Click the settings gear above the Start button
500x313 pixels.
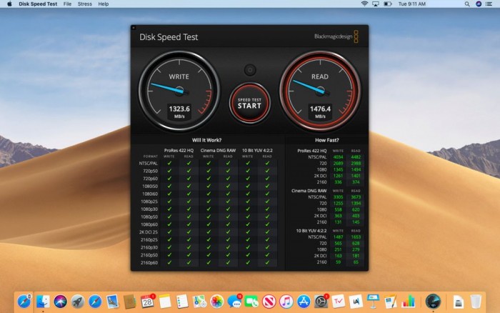pos(249,70)
